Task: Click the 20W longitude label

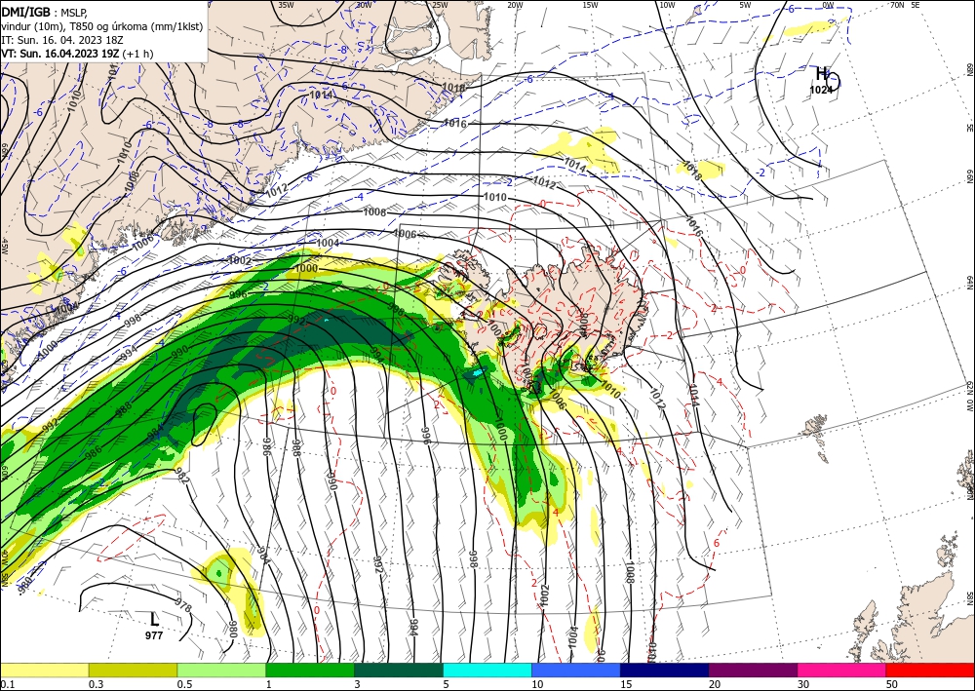Action: (x=515, y=5)
